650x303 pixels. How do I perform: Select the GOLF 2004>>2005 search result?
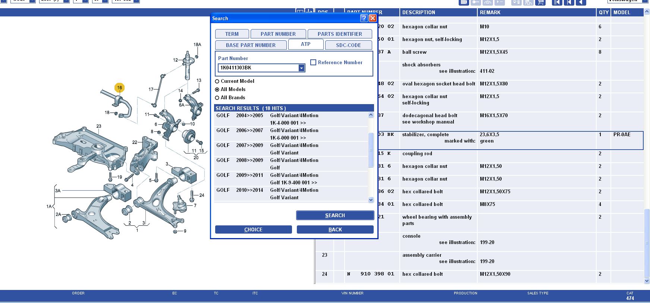point(291,119)
